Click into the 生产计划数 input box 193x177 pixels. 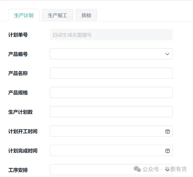[x=111, y=112]
